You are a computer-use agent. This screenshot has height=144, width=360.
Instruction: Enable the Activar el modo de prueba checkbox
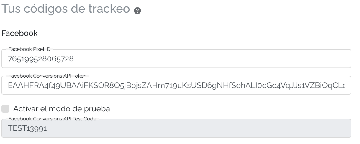[x=5, y=109]
